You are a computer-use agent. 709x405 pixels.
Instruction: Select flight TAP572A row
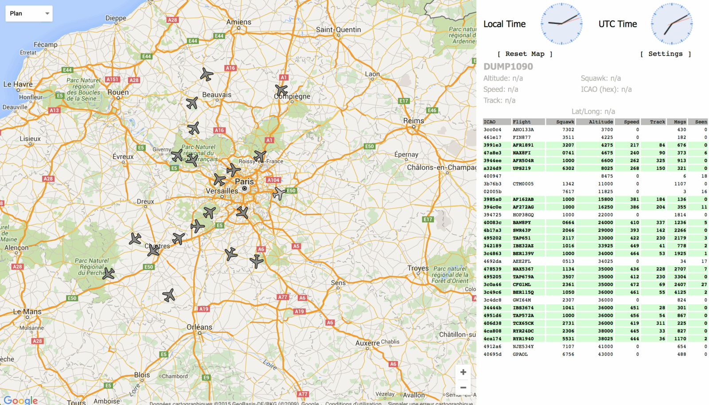click(595, 316)
